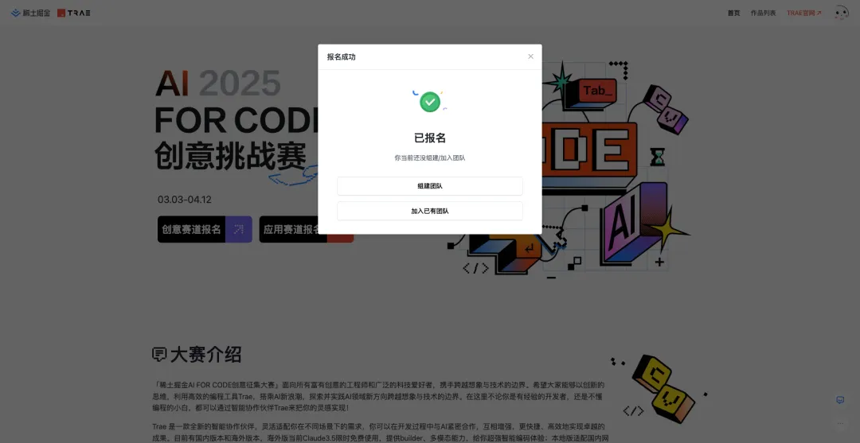
Task: Click the 组建团队 button
Action: (429, 185)
